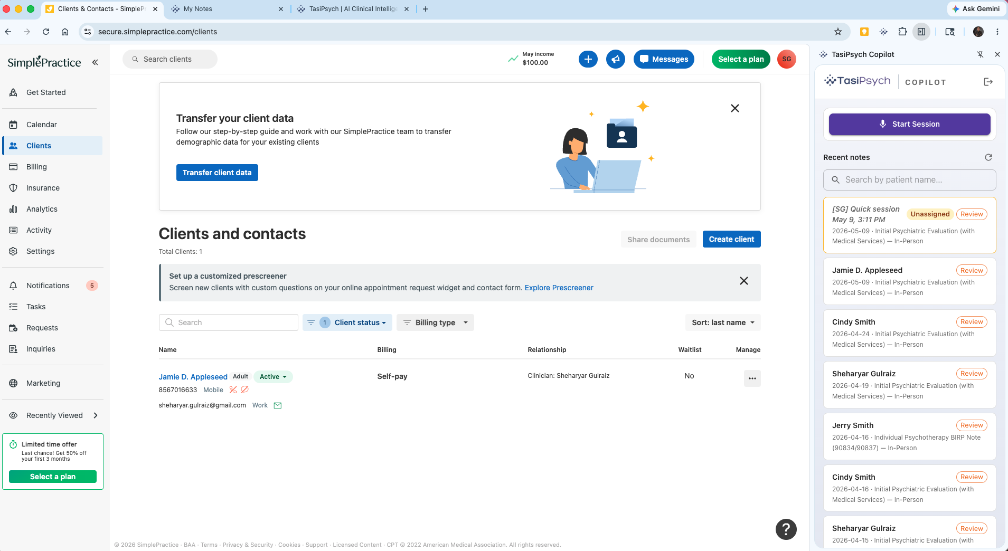The height and width of the screenshot is (551, 1008).
Task: Close the TasiPsych Copilot side panel
Action: pos(997,54)
